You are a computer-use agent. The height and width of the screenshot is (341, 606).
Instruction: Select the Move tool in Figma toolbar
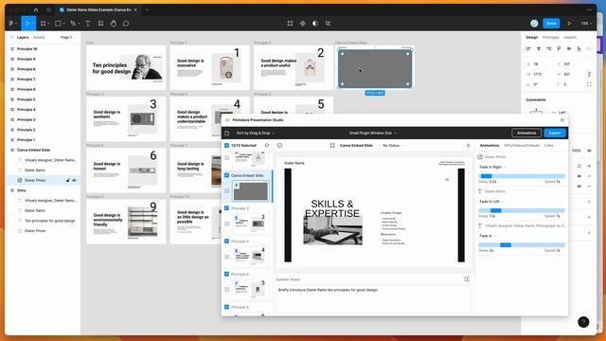tap(27, 24)
